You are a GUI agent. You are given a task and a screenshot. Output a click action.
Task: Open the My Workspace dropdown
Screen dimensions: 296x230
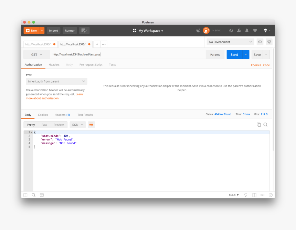151,31
